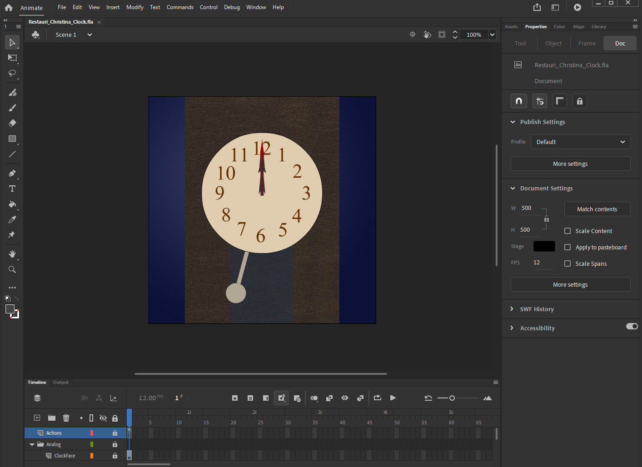
Task: Check Apply to pasteboard option
Action: (x=567, y=247)
